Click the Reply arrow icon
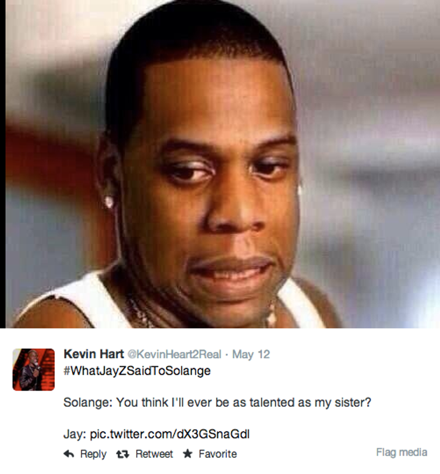Screen dimensions: 440x474 point(69,454)
